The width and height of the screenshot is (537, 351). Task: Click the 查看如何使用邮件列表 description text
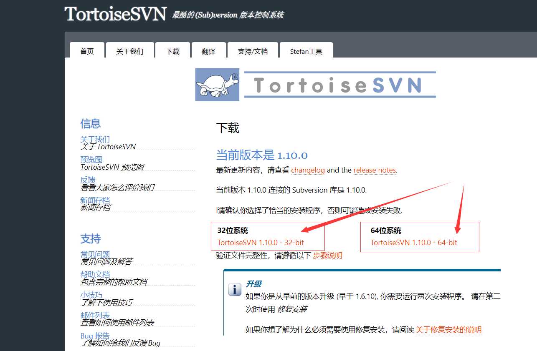tap(117, 323)
